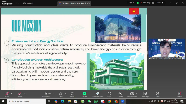Open File Explorer from the taskbar
The width and height of the screenshot is (186, 104).
[69, 101]
